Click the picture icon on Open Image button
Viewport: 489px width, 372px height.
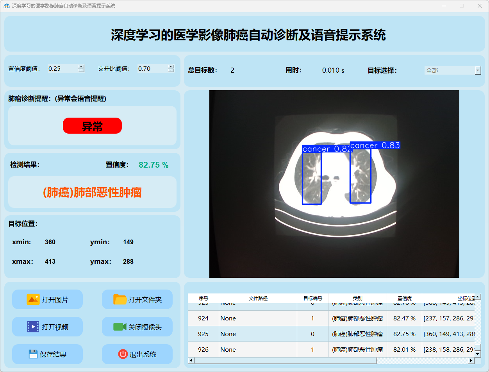(x=33, y=299)
